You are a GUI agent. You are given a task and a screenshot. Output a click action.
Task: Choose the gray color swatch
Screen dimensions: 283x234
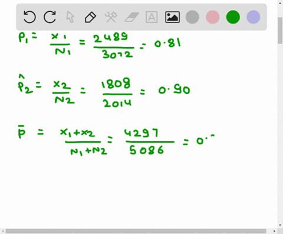tap(192, 17)
